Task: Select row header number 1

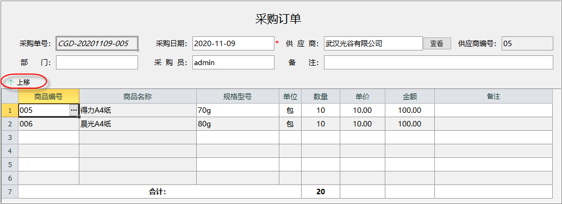Action: click(x=10, y=110)
